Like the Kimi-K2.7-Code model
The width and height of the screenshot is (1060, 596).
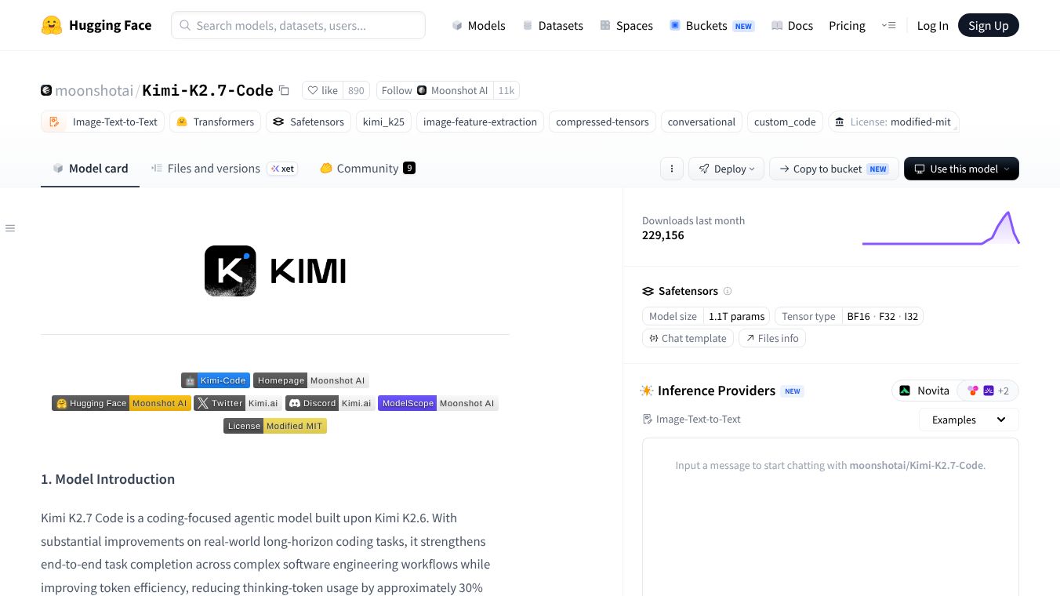(322, 91)
